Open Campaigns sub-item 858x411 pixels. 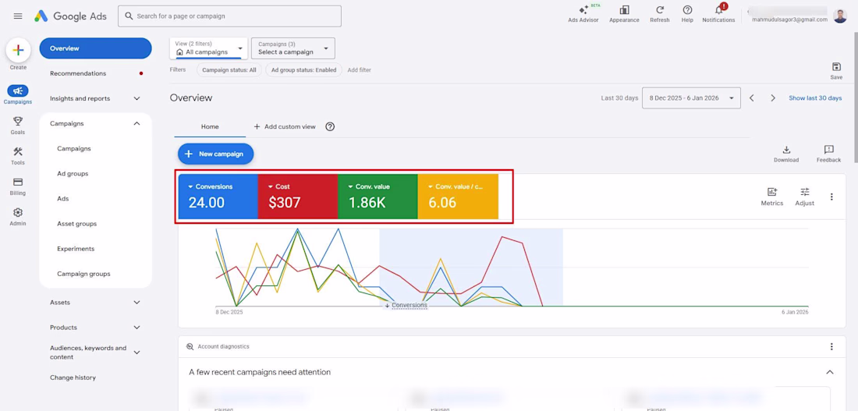(74, 149)
